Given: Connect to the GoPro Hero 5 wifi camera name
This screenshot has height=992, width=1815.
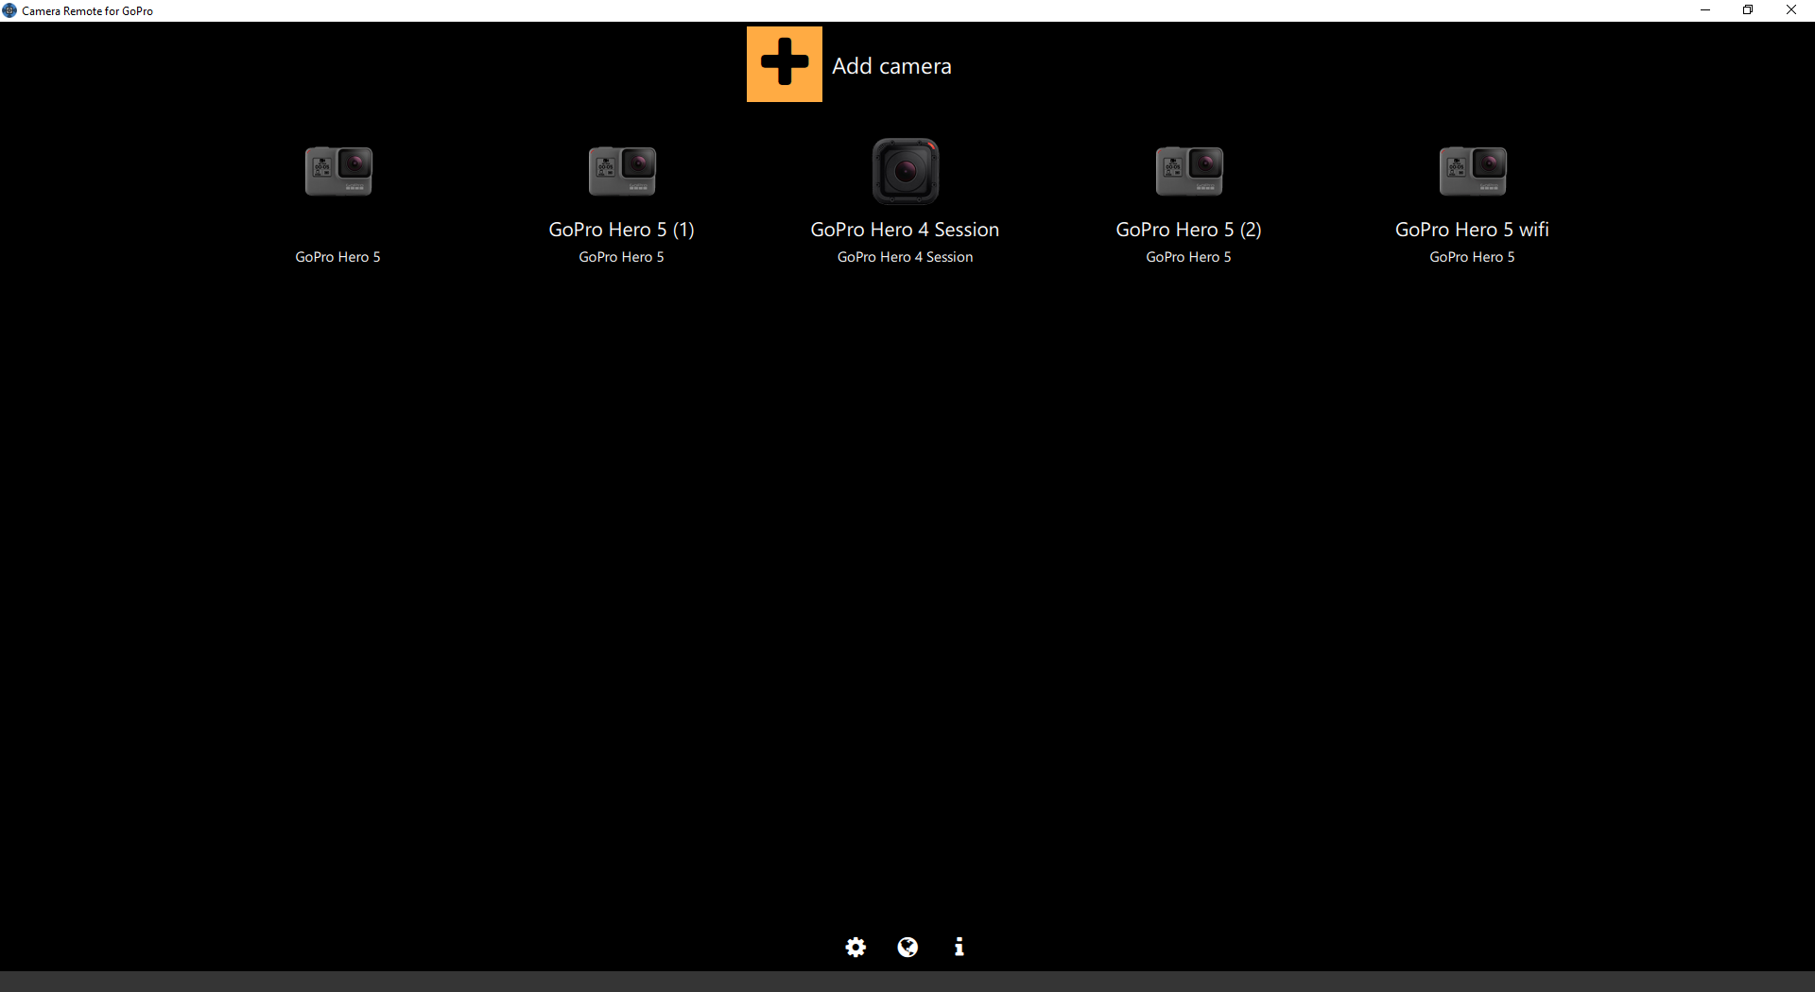Looking at the screenshot, I should [x=1472, y=229].
